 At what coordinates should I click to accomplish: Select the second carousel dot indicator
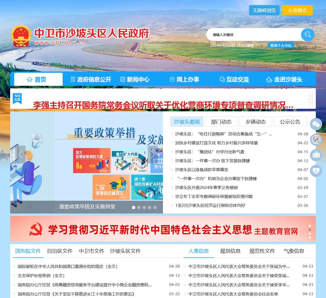pos(139,208)
